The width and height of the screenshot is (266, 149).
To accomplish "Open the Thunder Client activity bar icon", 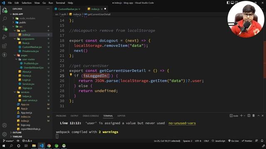I will 5,55.
